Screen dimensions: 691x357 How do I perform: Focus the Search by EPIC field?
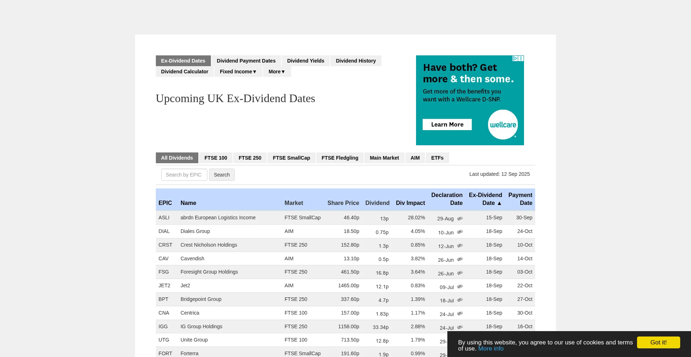coord(184,175)
